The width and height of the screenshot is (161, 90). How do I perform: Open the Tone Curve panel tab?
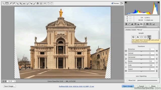coord(129,24)
